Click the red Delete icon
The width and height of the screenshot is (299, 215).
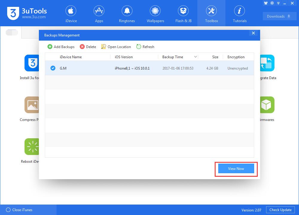point(82,47)
